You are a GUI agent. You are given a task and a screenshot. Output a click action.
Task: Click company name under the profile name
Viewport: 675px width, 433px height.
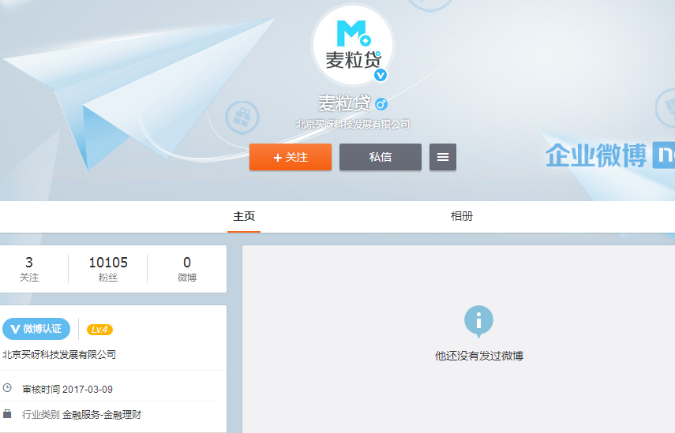pos(353,125)
